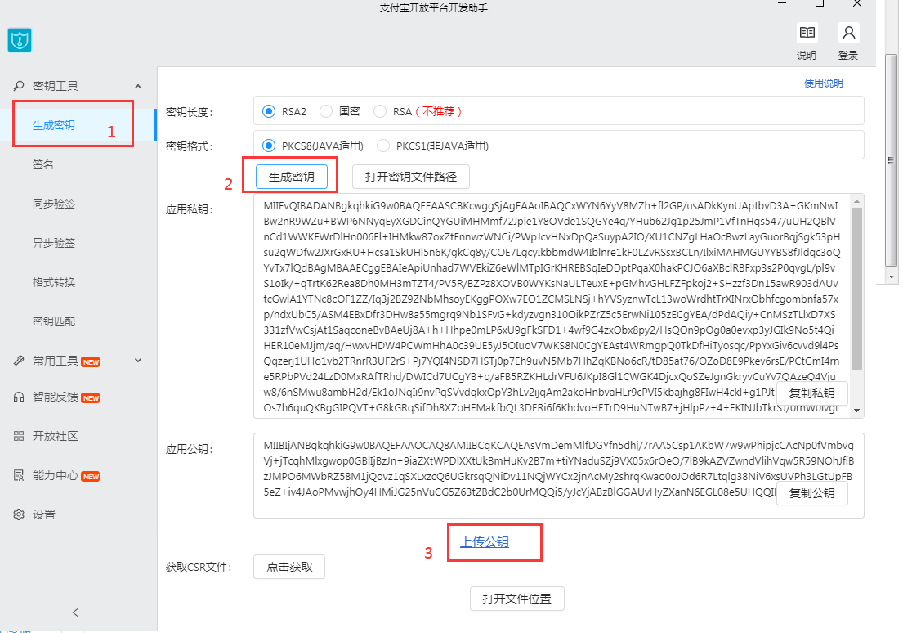Open the 异步验签 sidebar item

point(54,243)
